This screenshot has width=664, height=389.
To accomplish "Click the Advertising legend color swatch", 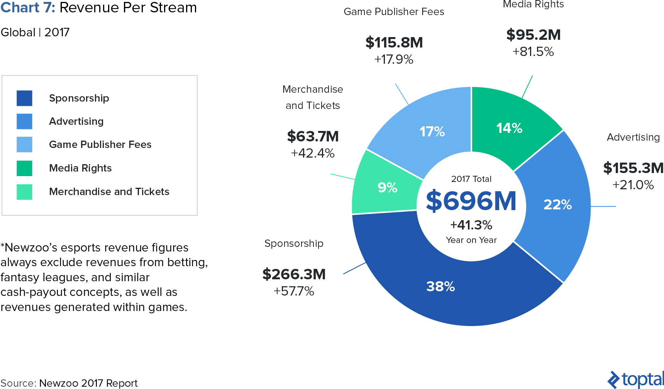I will tap(24, 121).
